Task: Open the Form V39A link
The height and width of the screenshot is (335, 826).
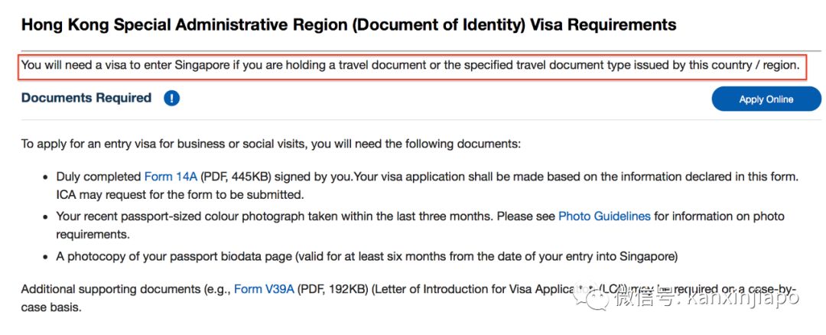Action: [x=264, y=289]
